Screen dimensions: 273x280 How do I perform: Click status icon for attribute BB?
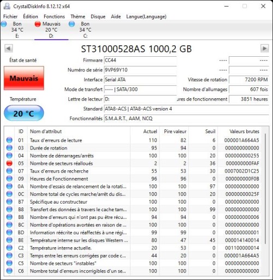point(9,217)
